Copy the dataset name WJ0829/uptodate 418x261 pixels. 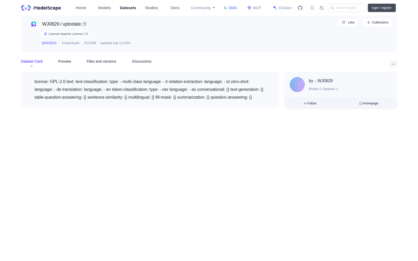pyautogui.click(x=84, y=24)
